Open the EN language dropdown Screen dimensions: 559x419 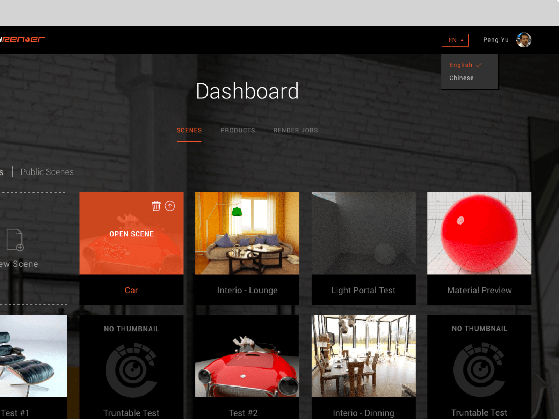[x=455, y=40]
